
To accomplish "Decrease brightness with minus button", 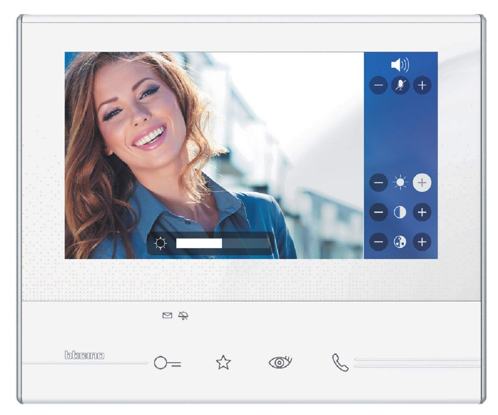I will [x=378, y=182].
